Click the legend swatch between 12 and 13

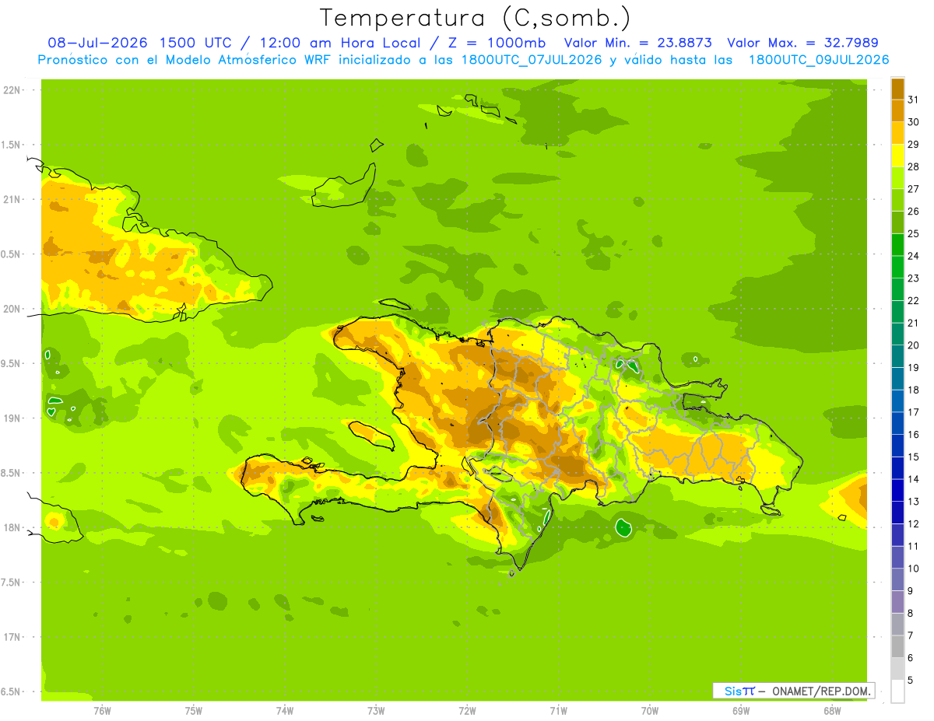coord(897,513)
